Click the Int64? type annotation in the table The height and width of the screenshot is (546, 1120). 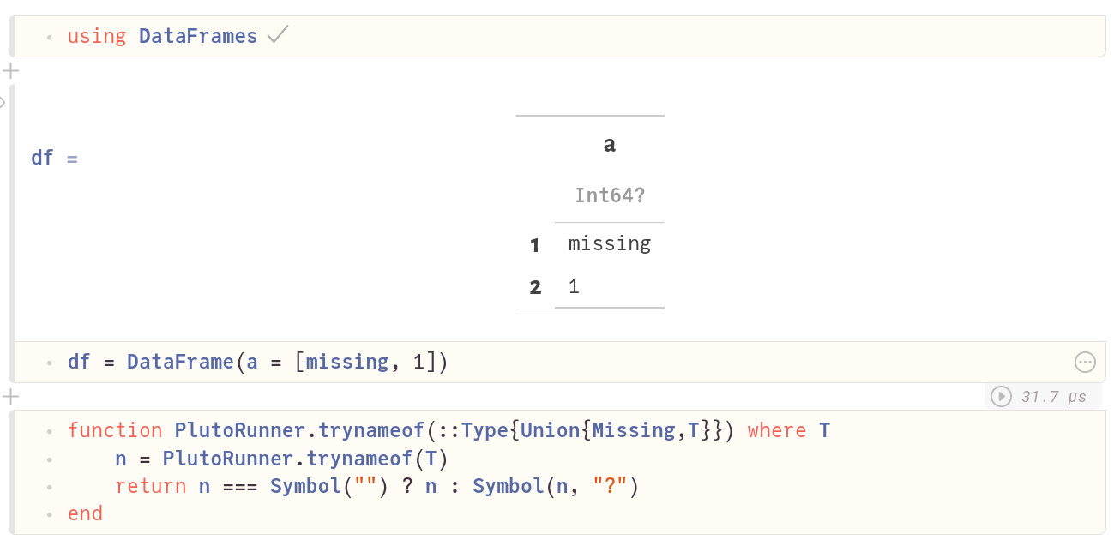611,195
